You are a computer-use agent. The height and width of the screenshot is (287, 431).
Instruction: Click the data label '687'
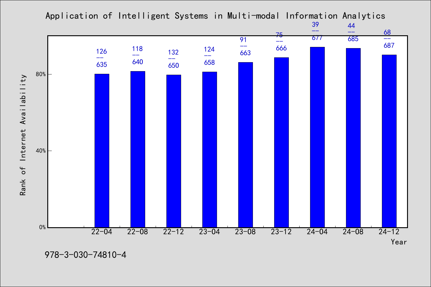tap(389, 45)
